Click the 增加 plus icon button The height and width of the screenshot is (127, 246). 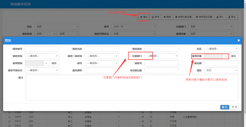point(144,17)
